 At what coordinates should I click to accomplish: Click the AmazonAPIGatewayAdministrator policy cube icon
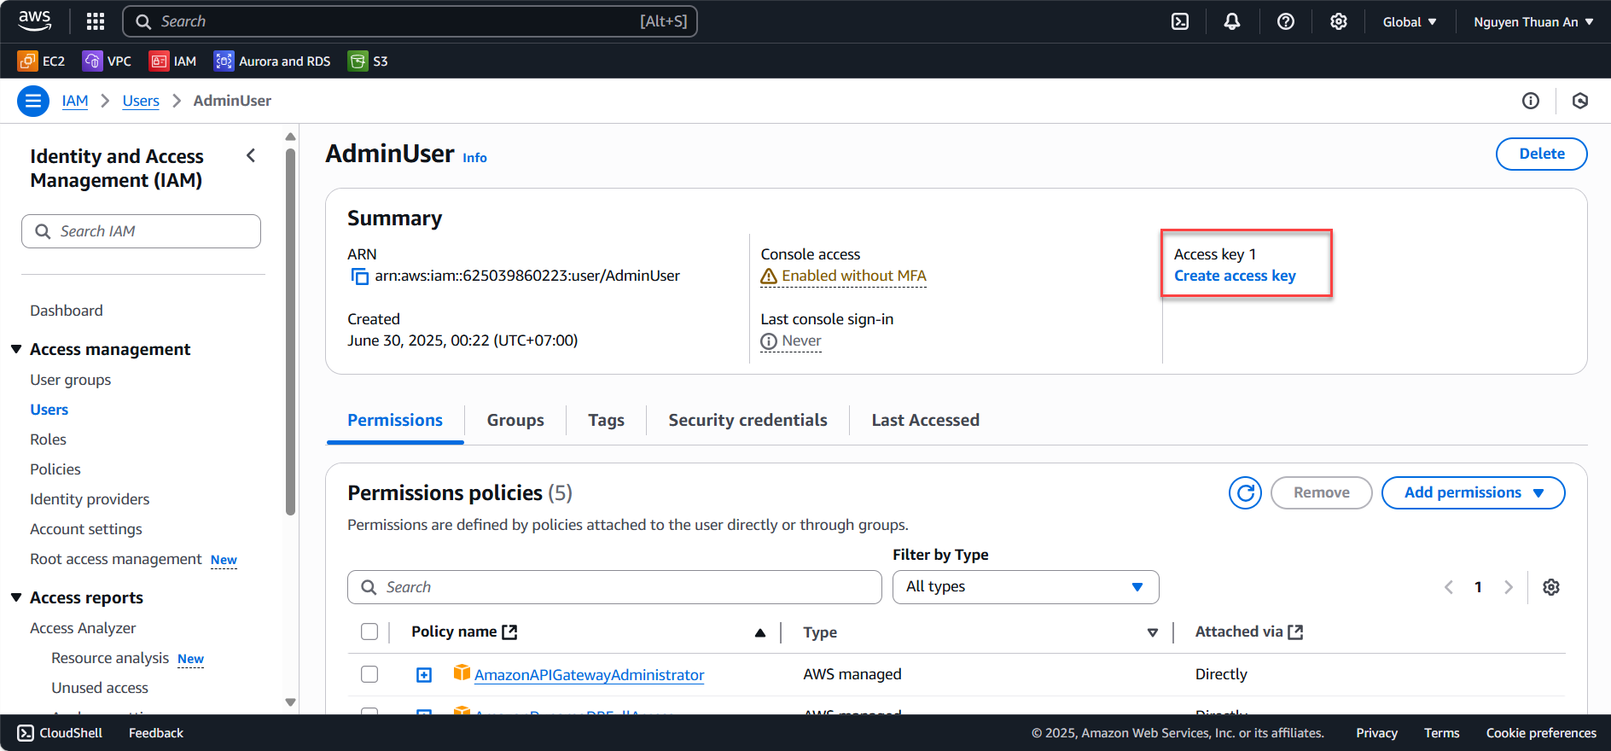462,672
